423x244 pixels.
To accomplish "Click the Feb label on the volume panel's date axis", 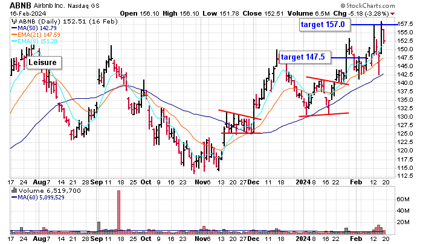I will [356, 239].
